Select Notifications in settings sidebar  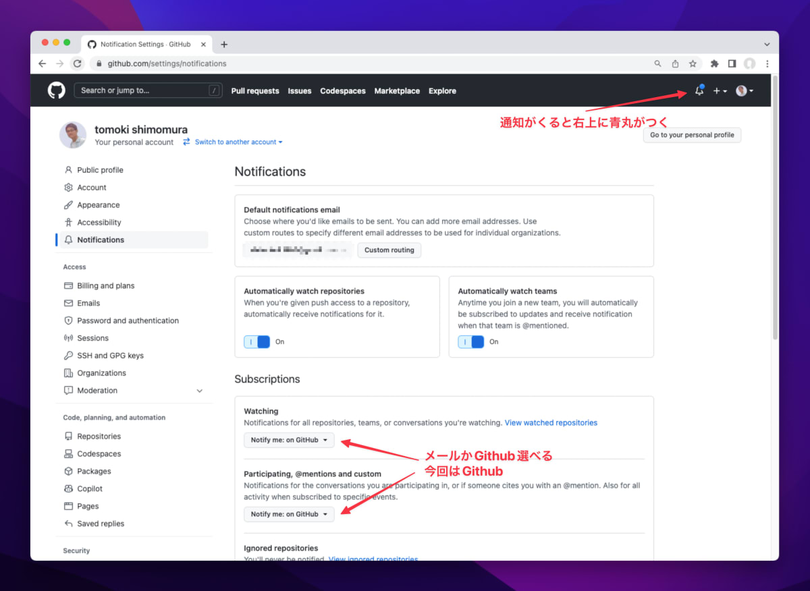tap(133, 240)
